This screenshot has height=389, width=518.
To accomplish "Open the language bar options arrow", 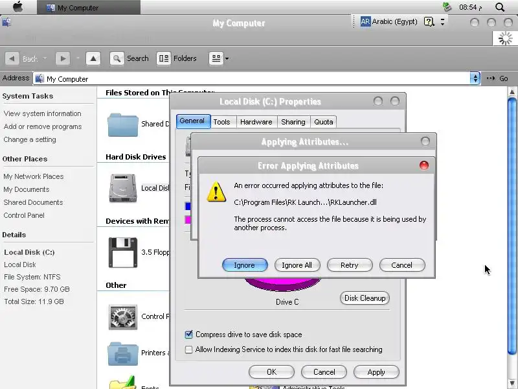I will tap(442, 22).
